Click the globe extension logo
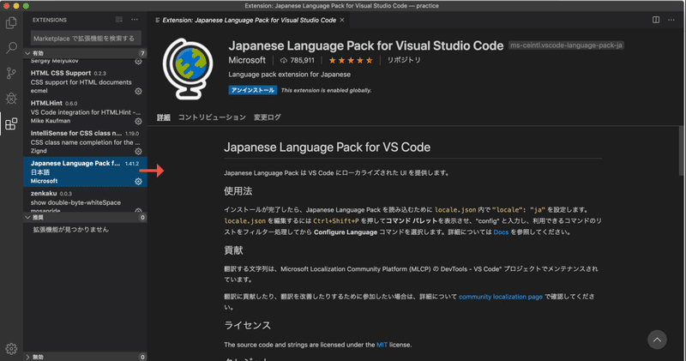This screenshot has width=686, height=361. (x=188, y=69)
